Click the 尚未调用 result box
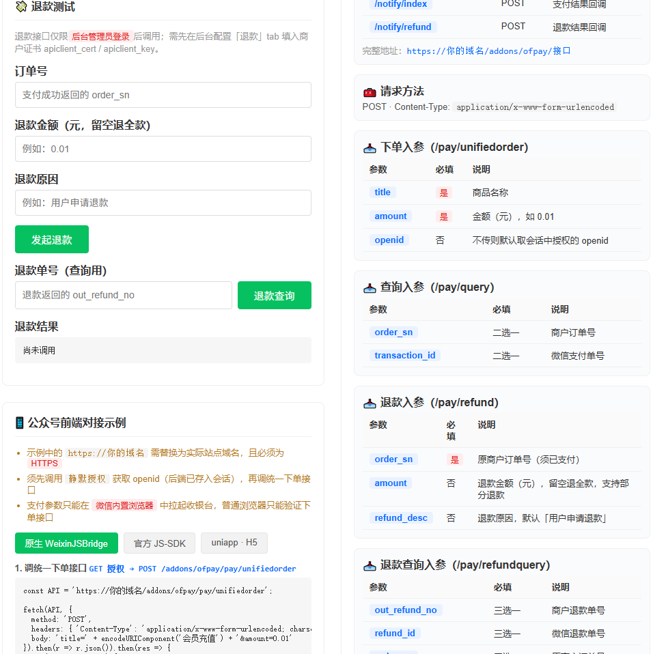653x654 pixels. tap(163, 350)
